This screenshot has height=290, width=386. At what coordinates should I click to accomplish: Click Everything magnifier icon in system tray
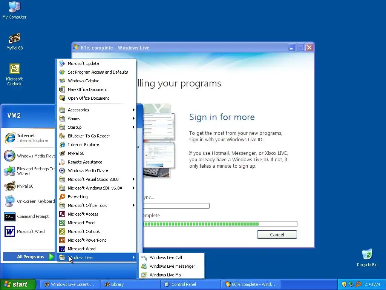[x=358, y=284]
